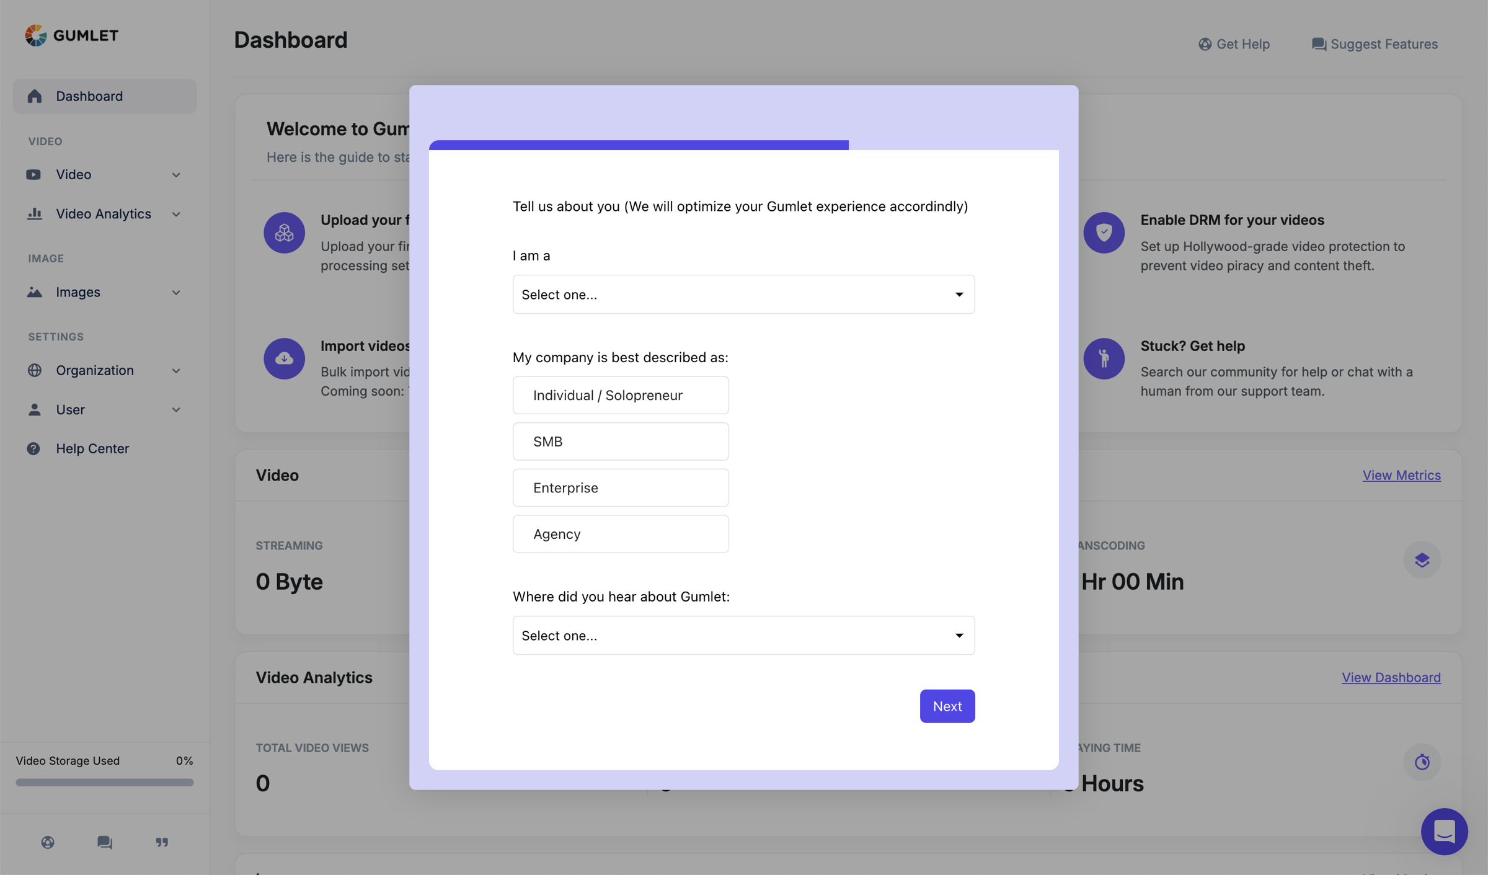Open Video menu item in sidebar
Screen dimensions: 1488x875
[x=105, y=174]
